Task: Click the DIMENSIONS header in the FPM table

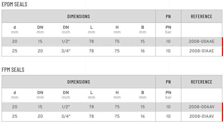Action: [79, 82]
